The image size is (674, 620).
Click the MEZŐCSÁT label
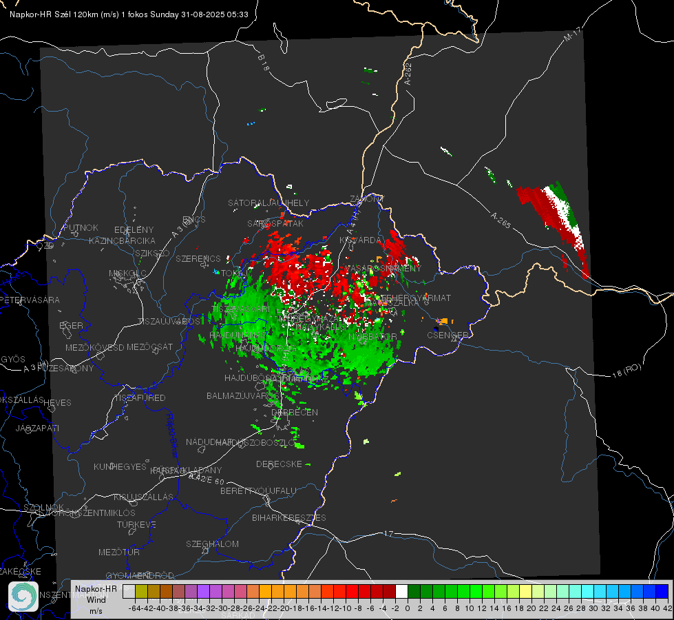(150, 347)
